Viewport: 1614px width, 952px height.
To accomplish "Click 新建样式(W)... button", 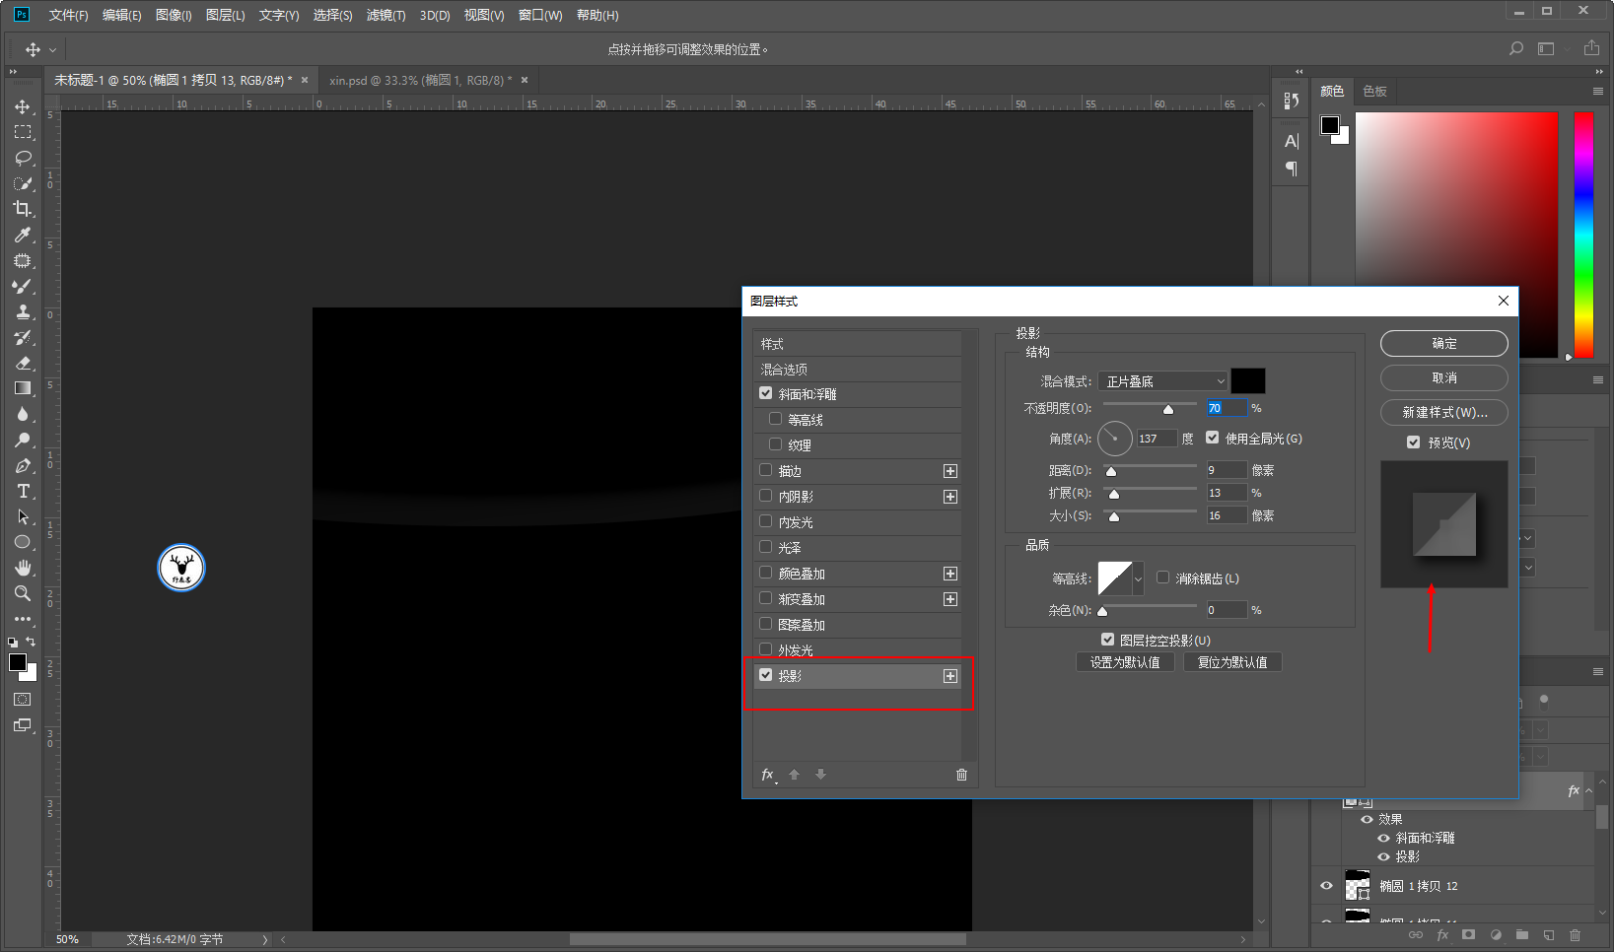I will 1444,412.
